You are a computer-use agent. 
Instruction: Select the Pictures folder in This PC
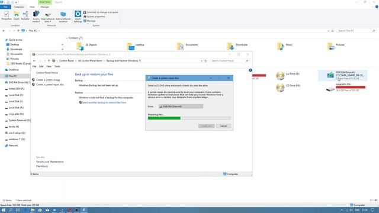(336, 46)
